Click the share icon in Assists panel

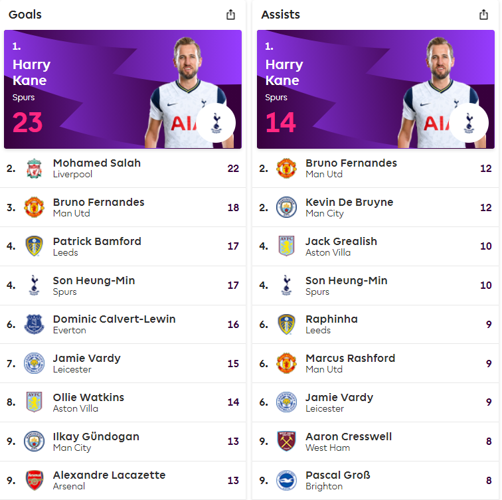pyautogui.click(x=483, y=15)
